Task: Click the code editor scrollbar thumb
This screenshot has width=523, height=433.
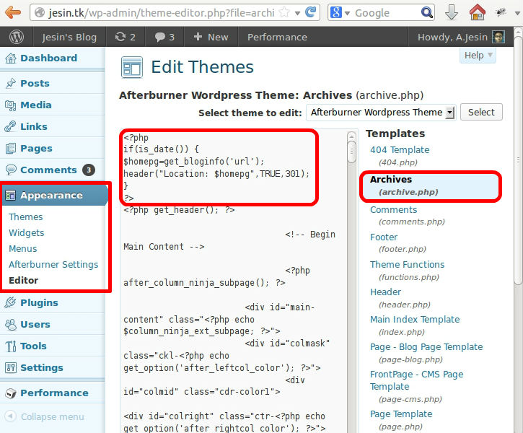Action: 351,152
